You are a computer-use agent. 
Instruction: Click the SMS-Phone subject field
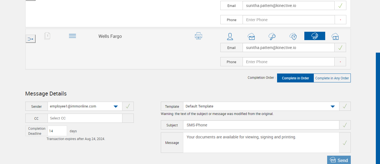tap(261, 125)
